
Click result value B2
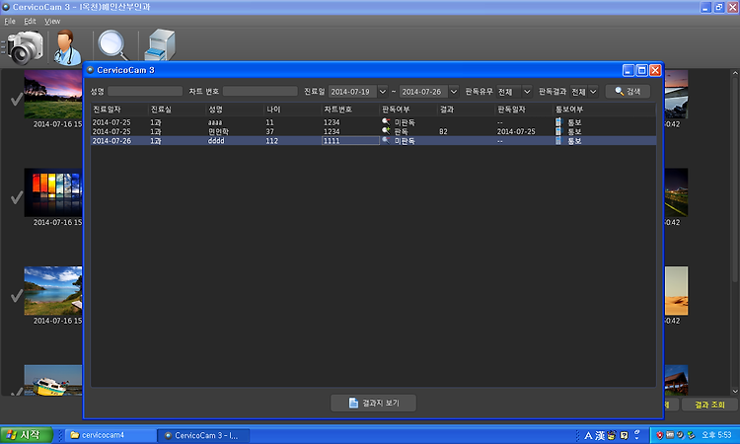point(443,131)
